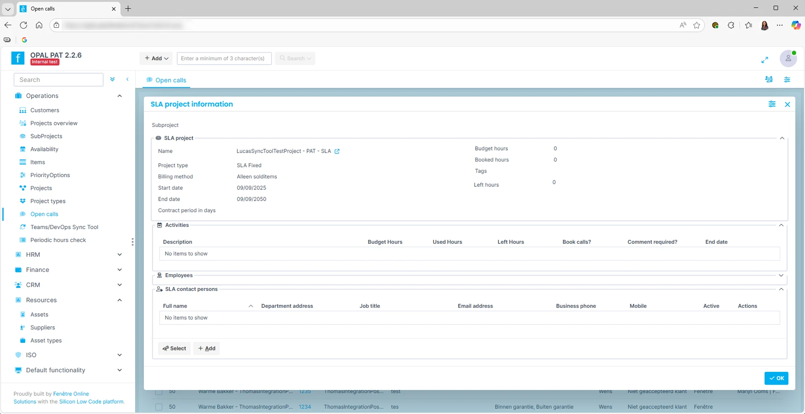The height and width of the screenshot is (414, 805).
Task: Collapse the Activities section
Action: tap(781, 225)
